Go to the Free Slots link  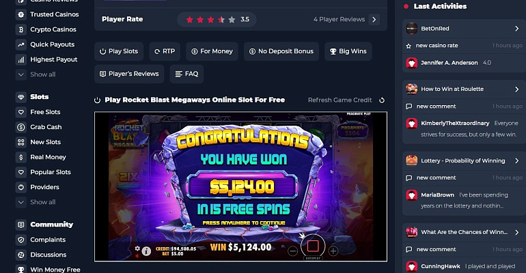[x=45, y=112]
